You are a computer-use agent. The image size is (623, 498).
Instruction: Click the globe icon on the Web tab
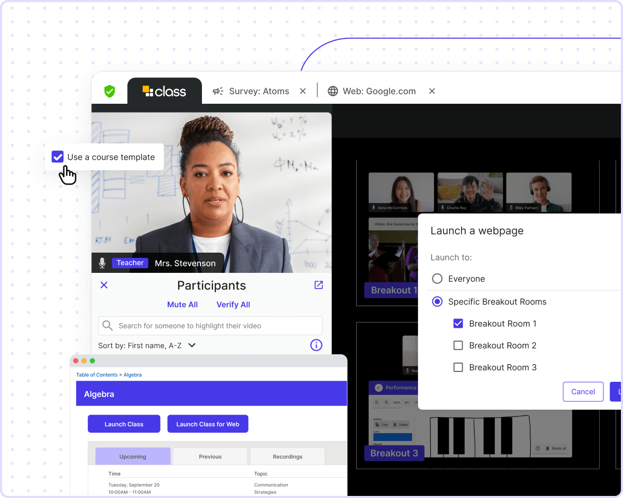click(333, 91)
